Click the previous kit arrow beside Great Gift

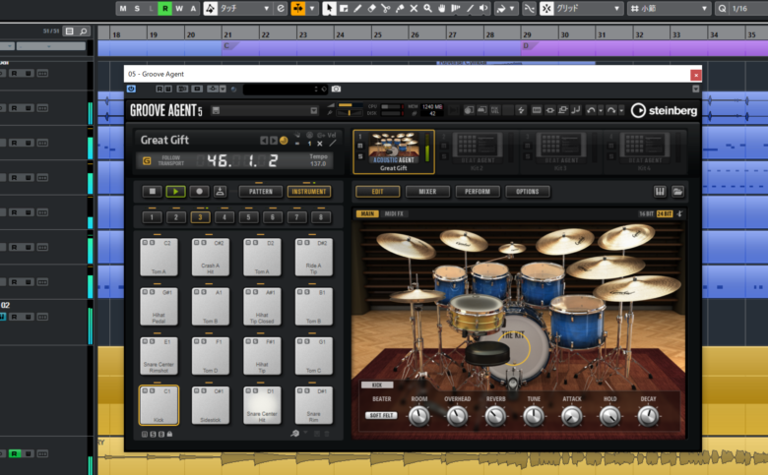click(x=264, y=141)
